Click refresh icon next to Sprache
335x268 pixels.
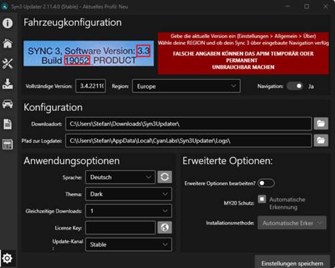[165, 177]
